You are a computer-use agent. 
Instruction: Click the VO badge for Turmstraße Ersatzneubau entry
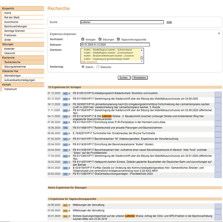(x=65, y=133)
